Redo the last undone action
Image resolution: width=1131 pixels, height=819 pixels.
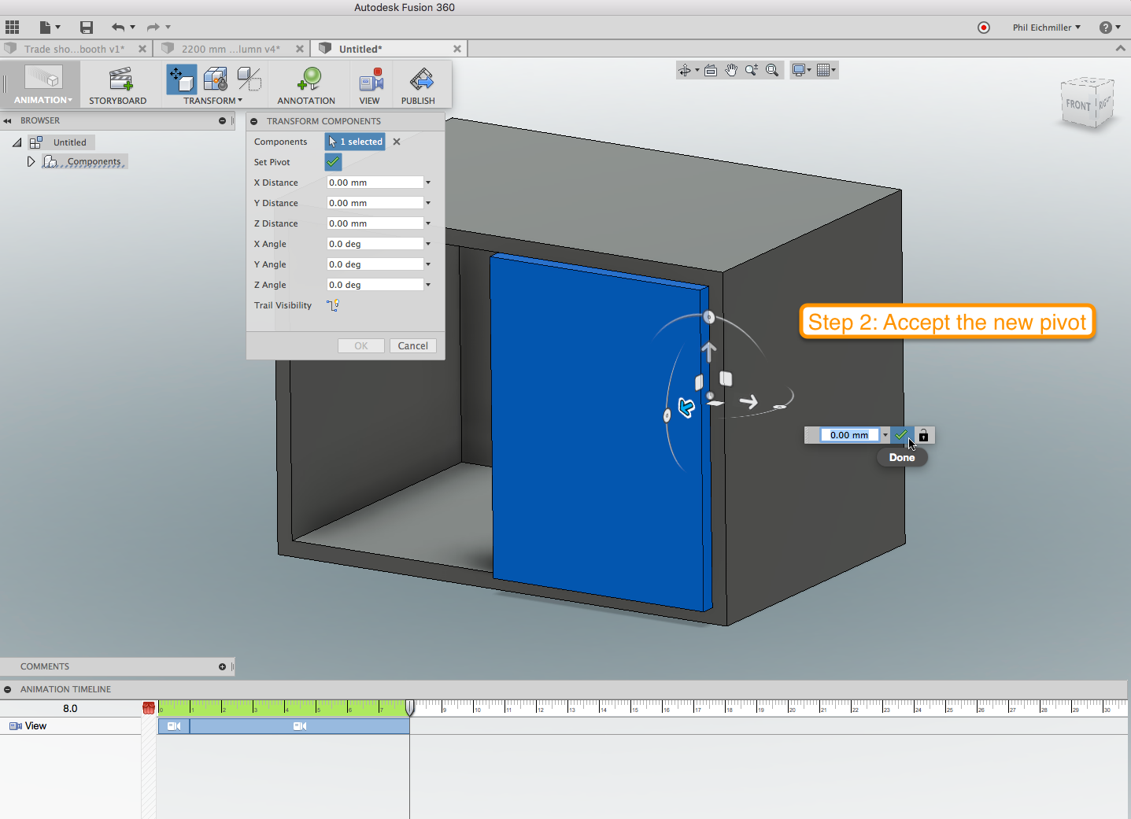[x=153, y=28]
